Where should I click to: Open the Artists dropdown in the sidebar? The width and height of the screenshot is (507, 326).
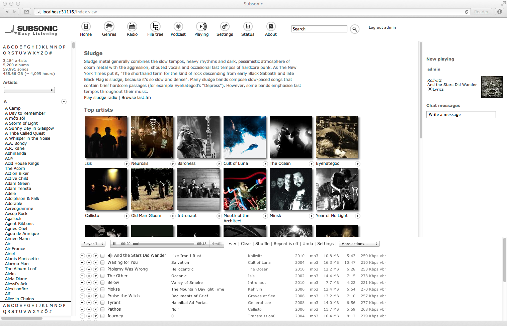29,90
